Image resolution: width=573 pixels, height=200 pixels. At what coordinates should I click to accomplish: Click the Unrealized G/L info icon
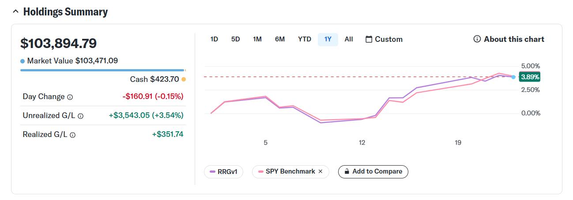click(80, 116)
